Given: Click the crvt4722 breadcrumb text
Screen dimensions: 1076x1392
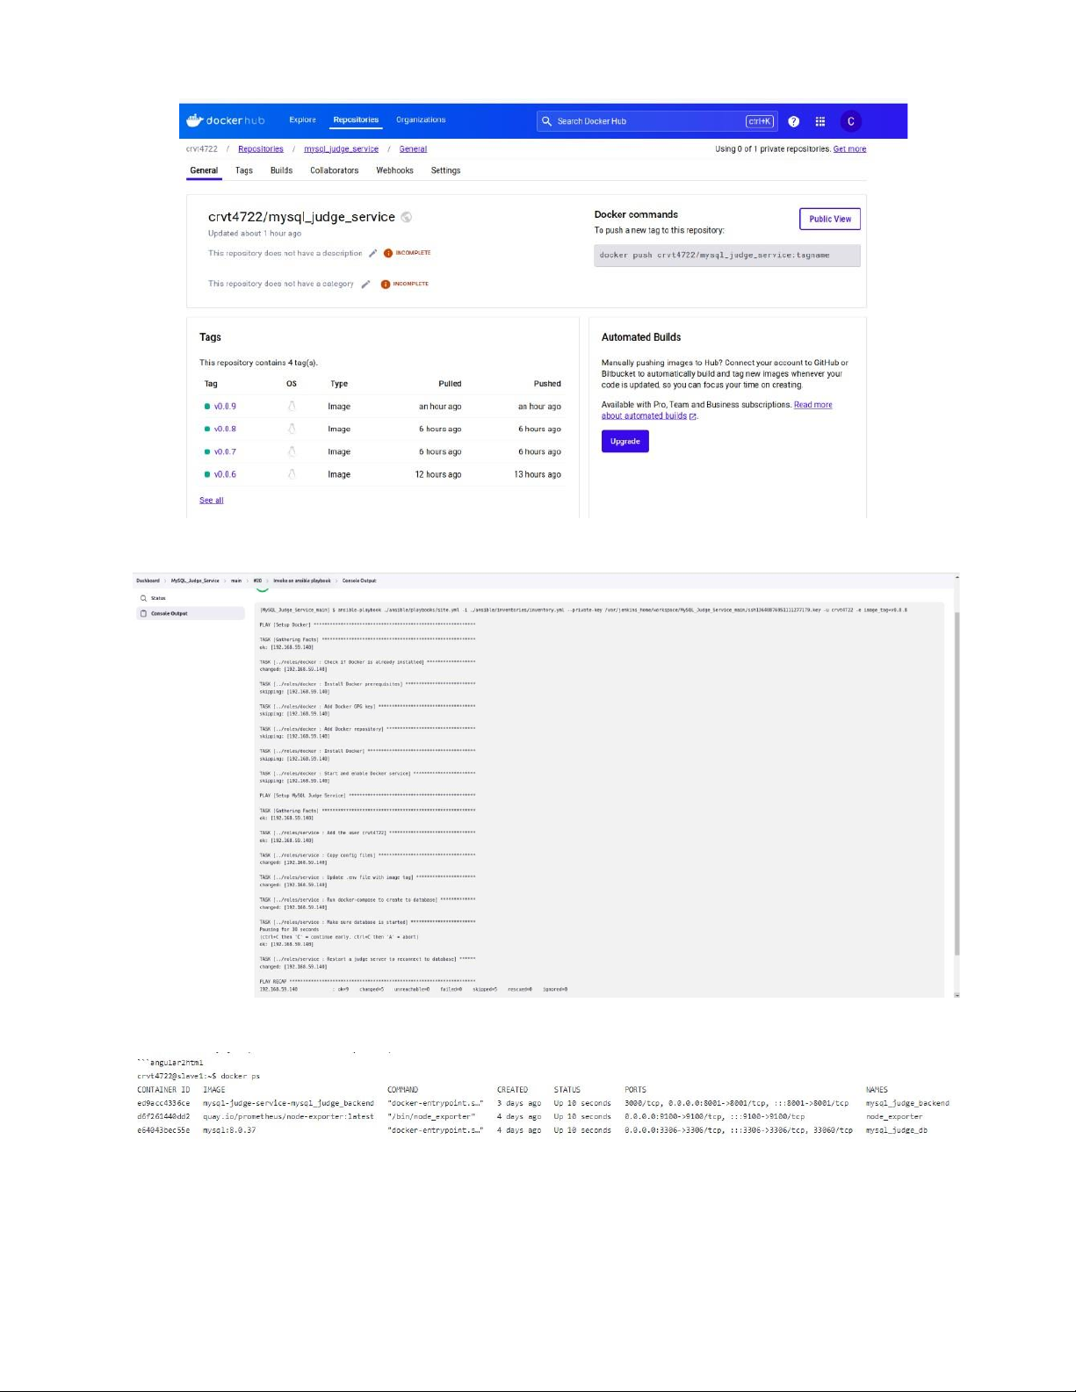Looking at the screenshot, I should click(x=202, y=149).
